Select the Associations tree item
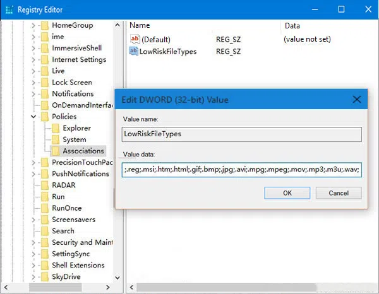Image resolution: width=379 pixels, height=294 pixels. 83,151
